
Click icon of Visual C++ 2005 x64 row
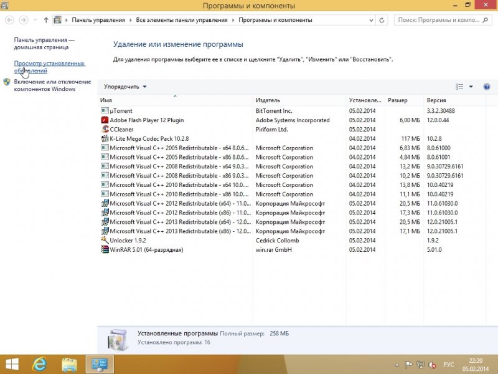(x=105, y=148)
